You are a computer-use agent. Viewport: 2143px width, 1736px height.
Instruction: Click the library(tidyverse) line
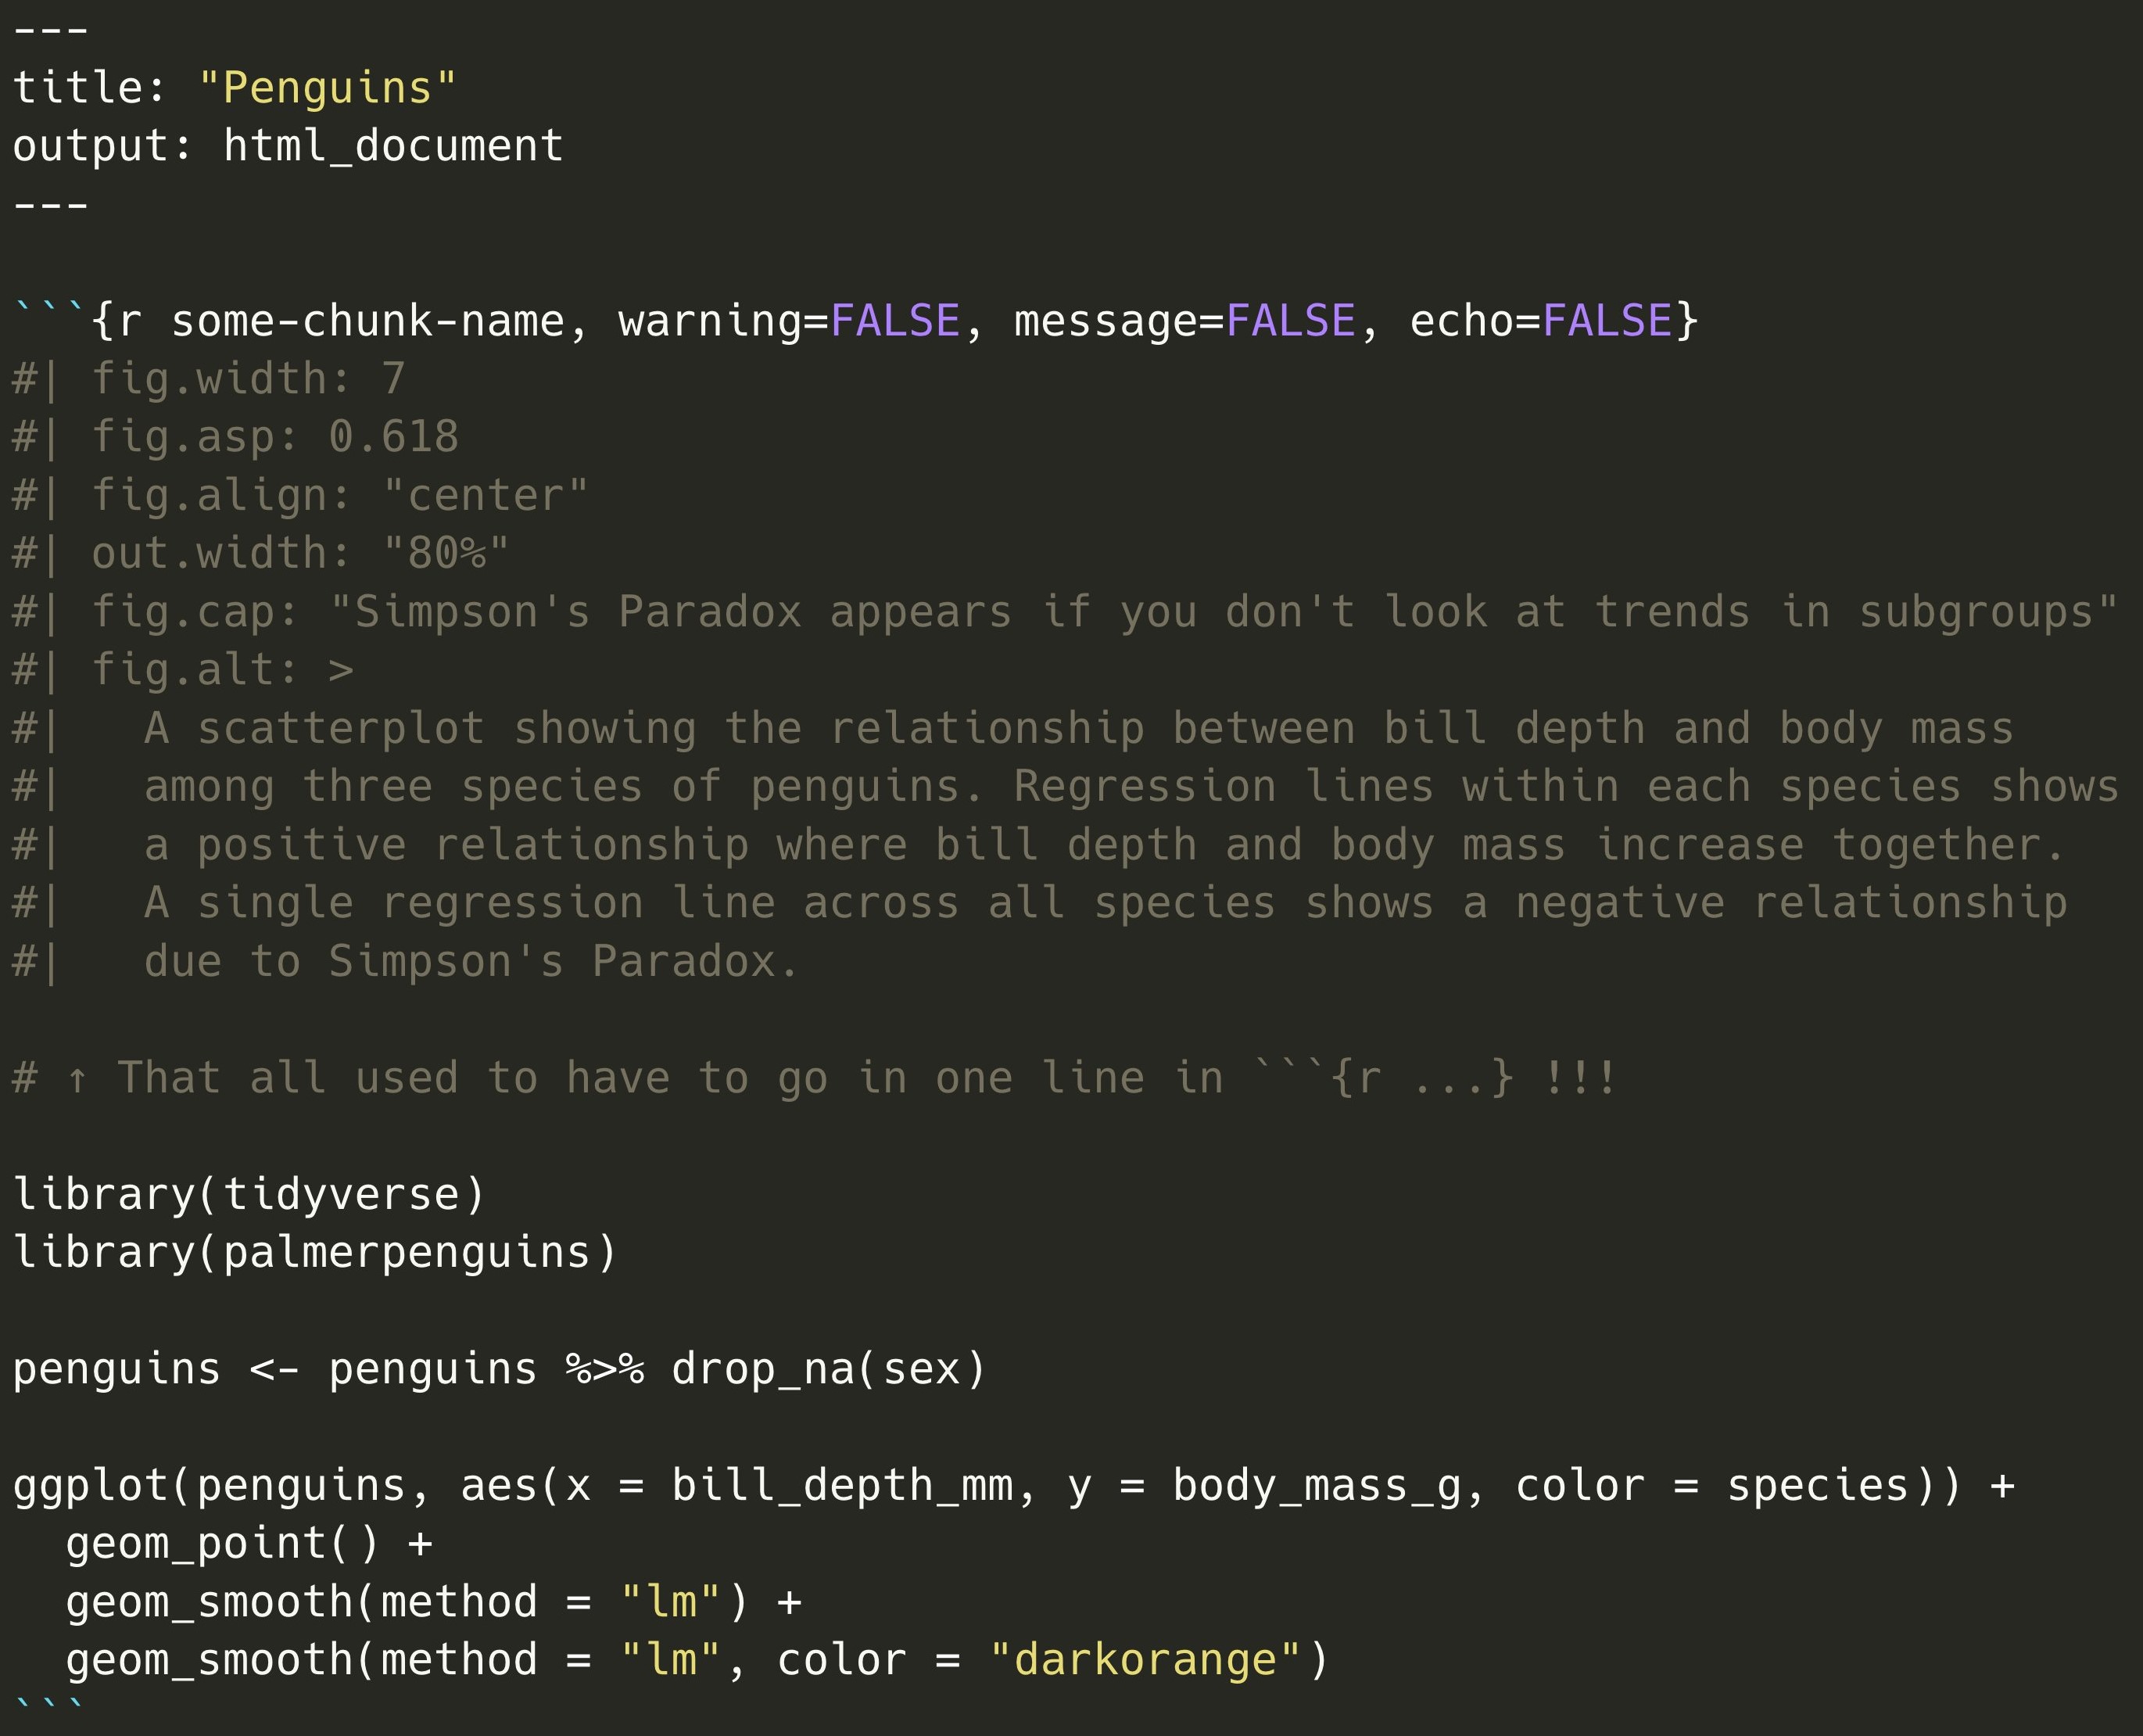click(x=249, y=1195)
